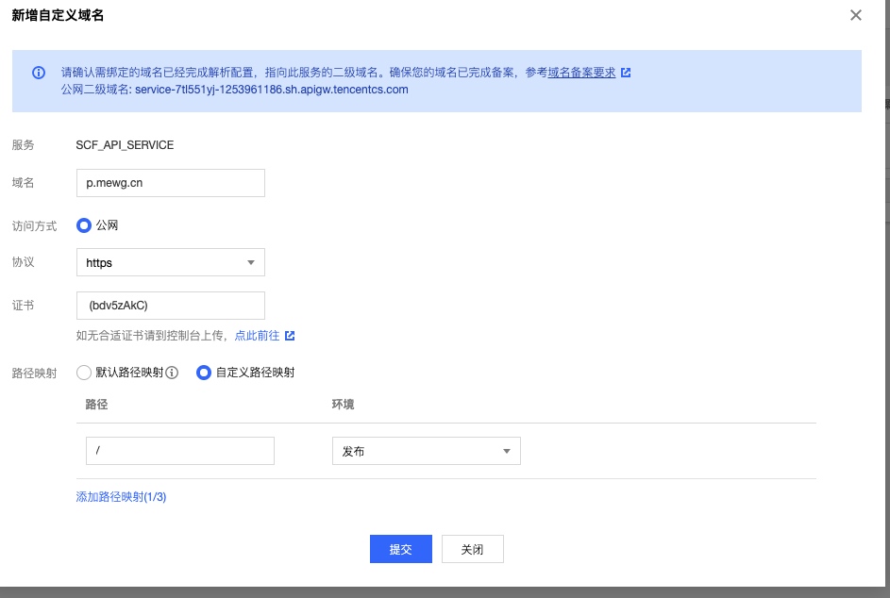890x598 pixels.
Task: Expand the 环境 发布 dropdown
Action: (x=426, y=451)
